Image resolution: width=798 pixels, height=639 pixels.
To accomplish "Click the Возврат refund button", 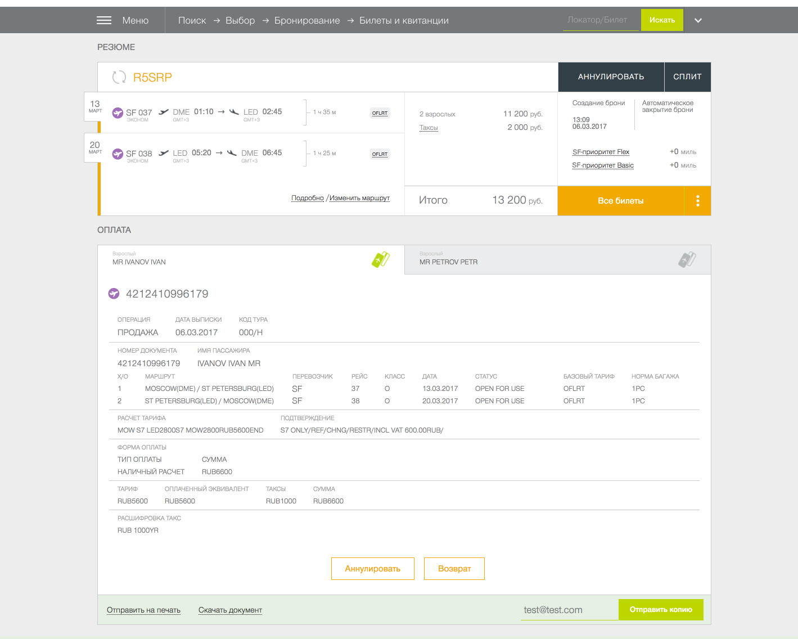I will click(x=454, y=569).
